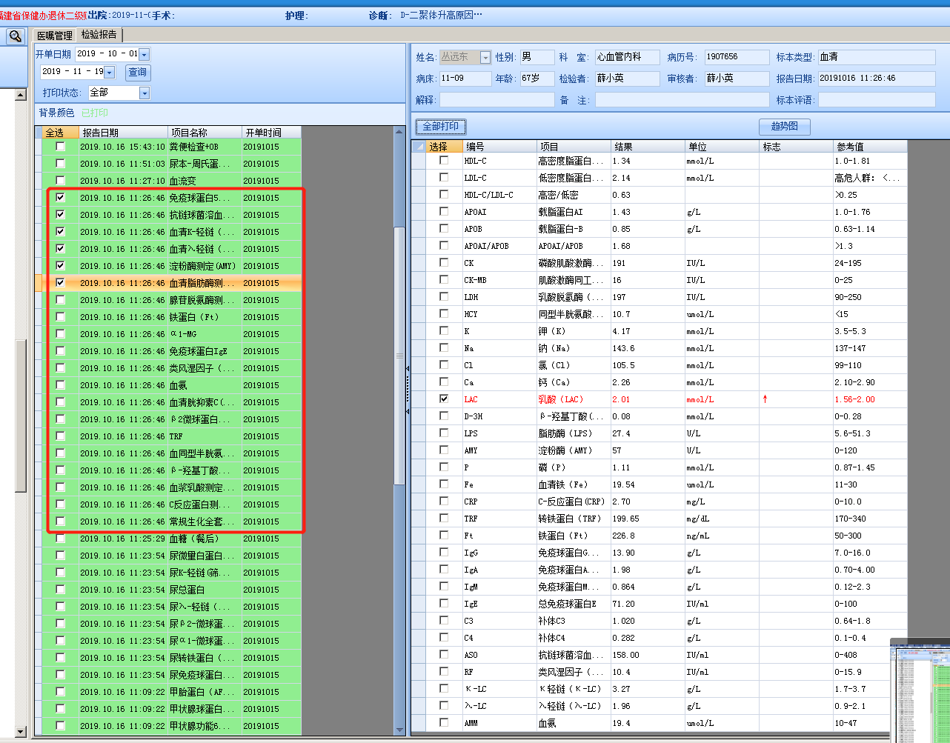Click the 单位 column header

pyautogui.click(x=722, y=147)
